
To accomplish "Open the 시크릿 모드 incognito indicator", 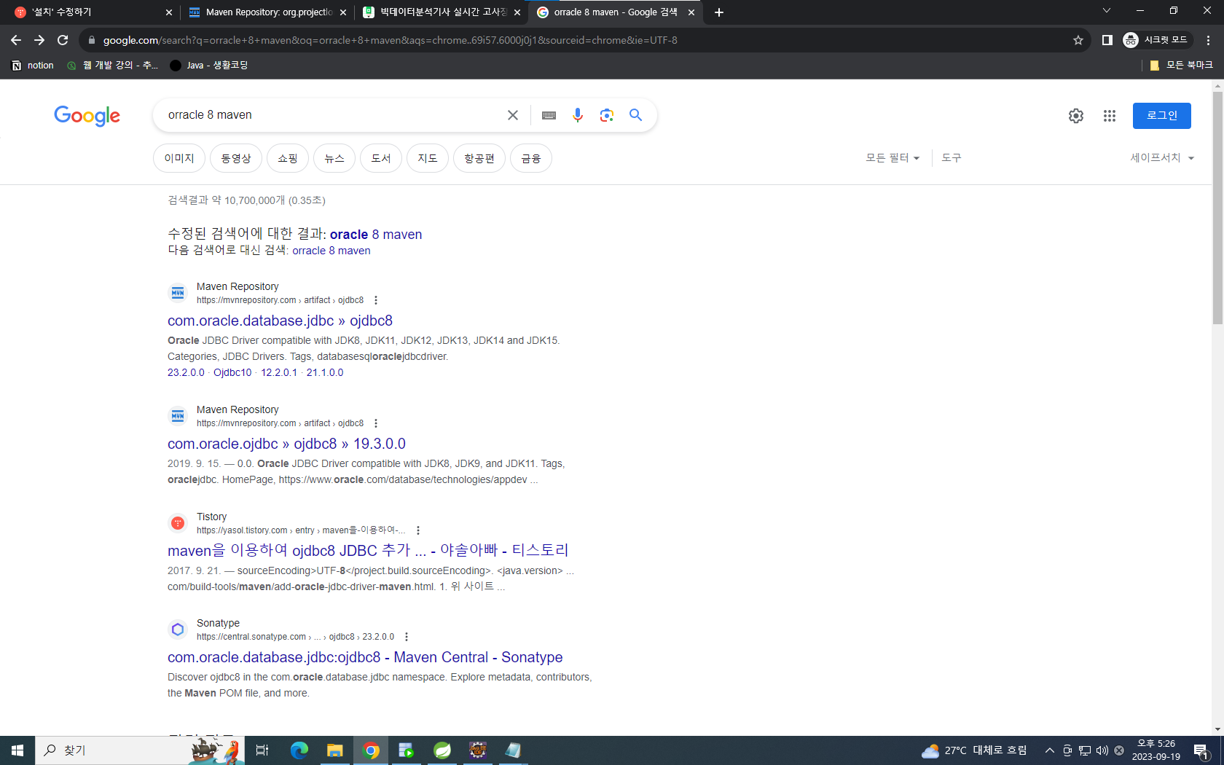I will (x=1156, y=40).
